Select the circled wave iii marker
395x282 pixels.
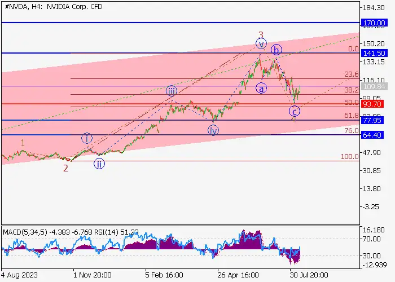pos(172,91)
